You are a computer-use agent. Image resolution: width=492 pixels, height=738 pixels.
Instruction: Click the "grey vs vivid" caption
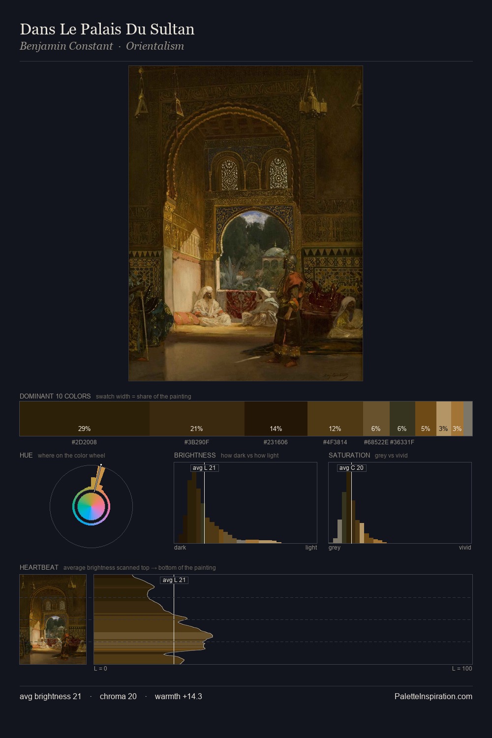391,456
